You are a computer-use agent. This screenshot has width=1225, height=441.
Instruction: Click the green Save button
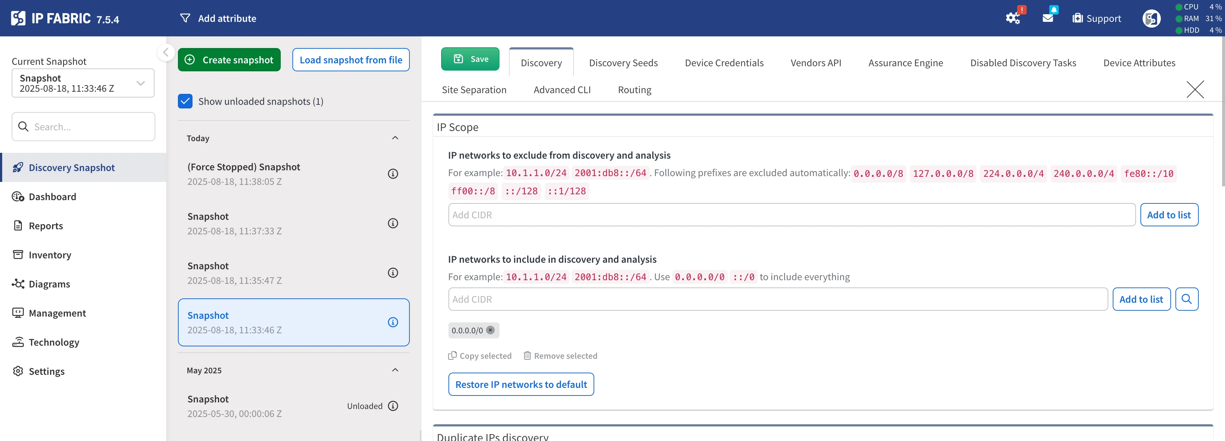tap(470, 59)
